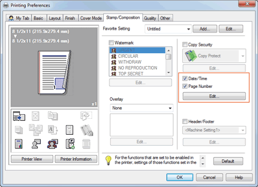Click the greyed rotate page icon

tap(86, 116)
